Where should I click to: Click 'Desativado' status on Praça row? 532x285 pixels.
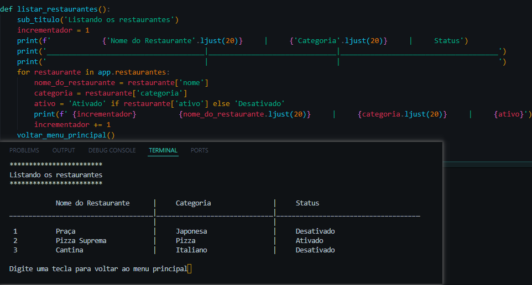pos(315,231)
